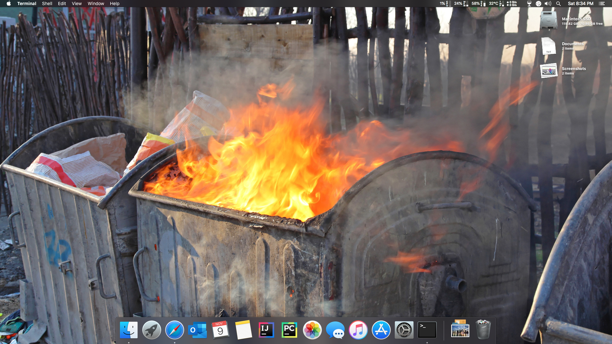Open Microsoft Outlook from Dock

coord(197,330)
